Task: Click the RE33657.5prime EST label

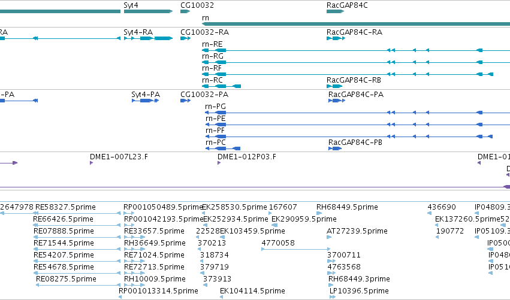Action: [154, 231]
